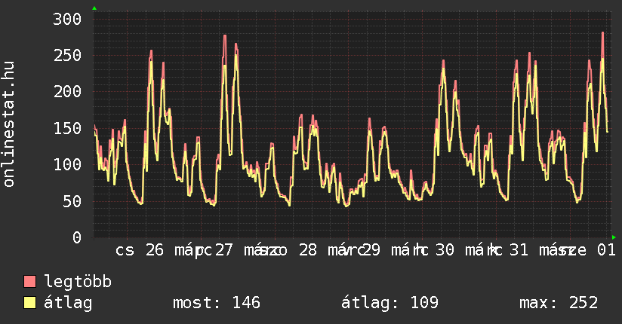Click the green arrow atop the y-axis
Image resolution: width=622 pixels, height=324 pixels.
(x=94, y=8)
